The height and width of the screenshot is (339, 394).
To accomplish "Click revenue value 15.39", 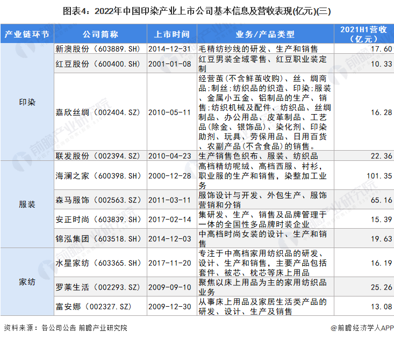I will coord(382,220).
